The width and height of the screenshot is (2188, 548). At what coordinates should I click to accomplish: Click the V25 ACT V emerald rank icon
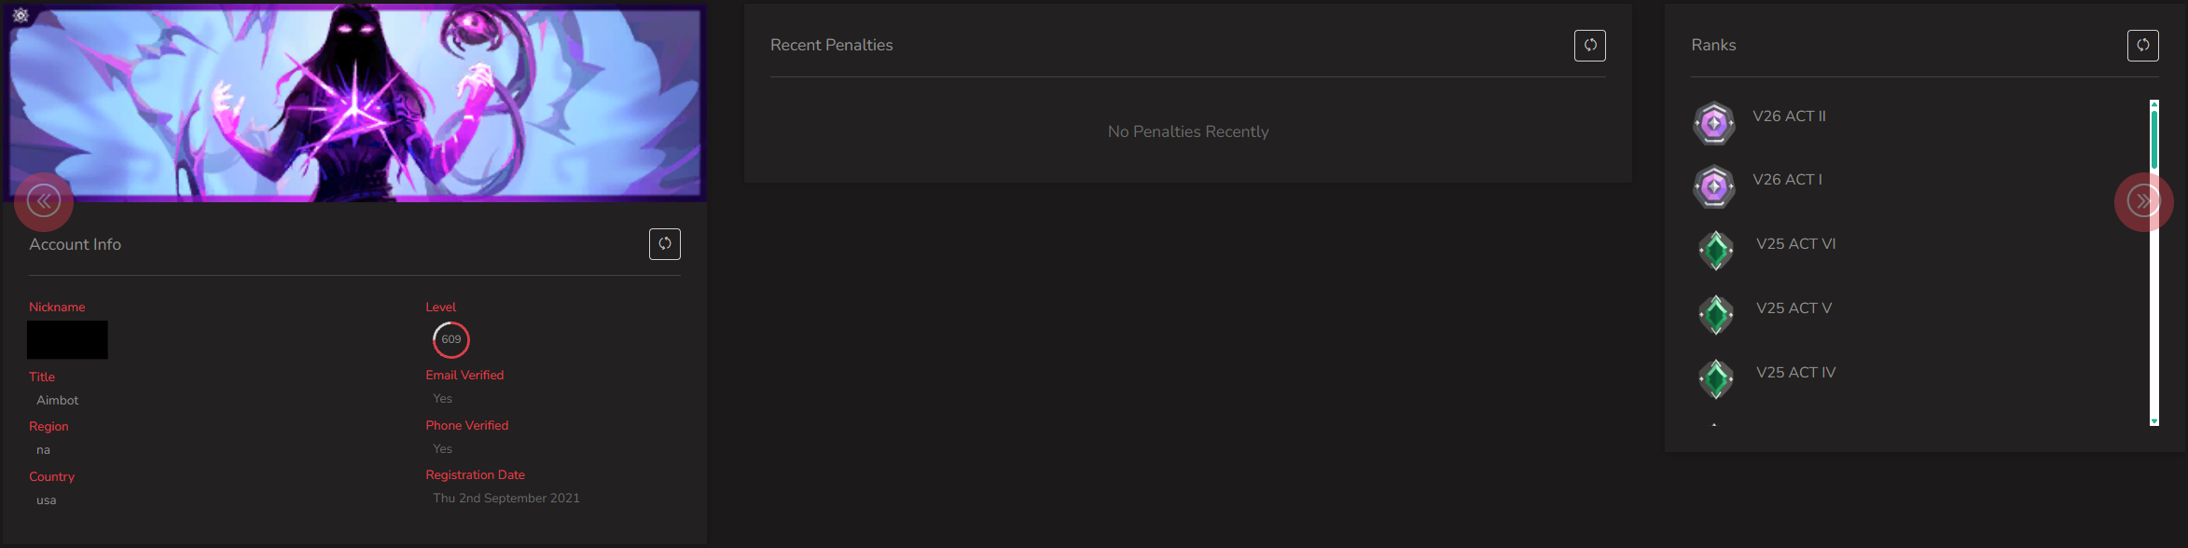click(x=1715, y=315)
